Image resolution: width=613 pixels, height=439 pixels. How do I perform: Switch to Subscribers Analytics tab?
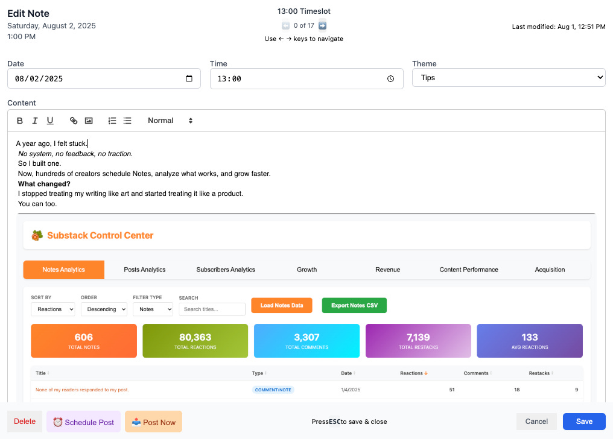coord(226,270)
